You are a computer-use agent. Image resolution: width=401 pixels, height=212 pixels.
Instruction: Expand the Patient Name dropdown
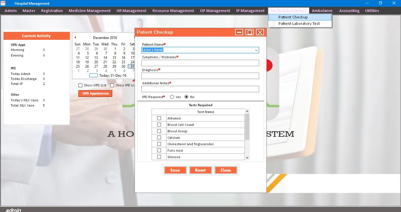pos(256,50)
